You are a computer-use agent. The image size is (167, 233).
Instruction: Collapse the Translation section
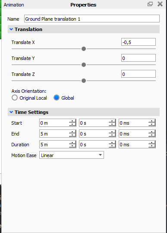pos(11,29)
